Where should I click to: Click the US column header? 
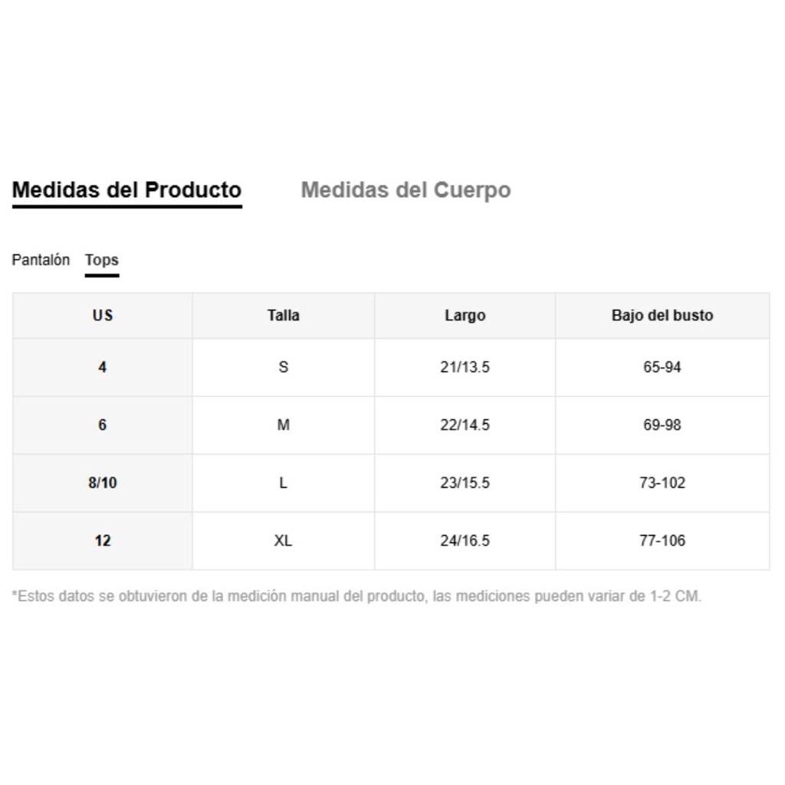103,315
